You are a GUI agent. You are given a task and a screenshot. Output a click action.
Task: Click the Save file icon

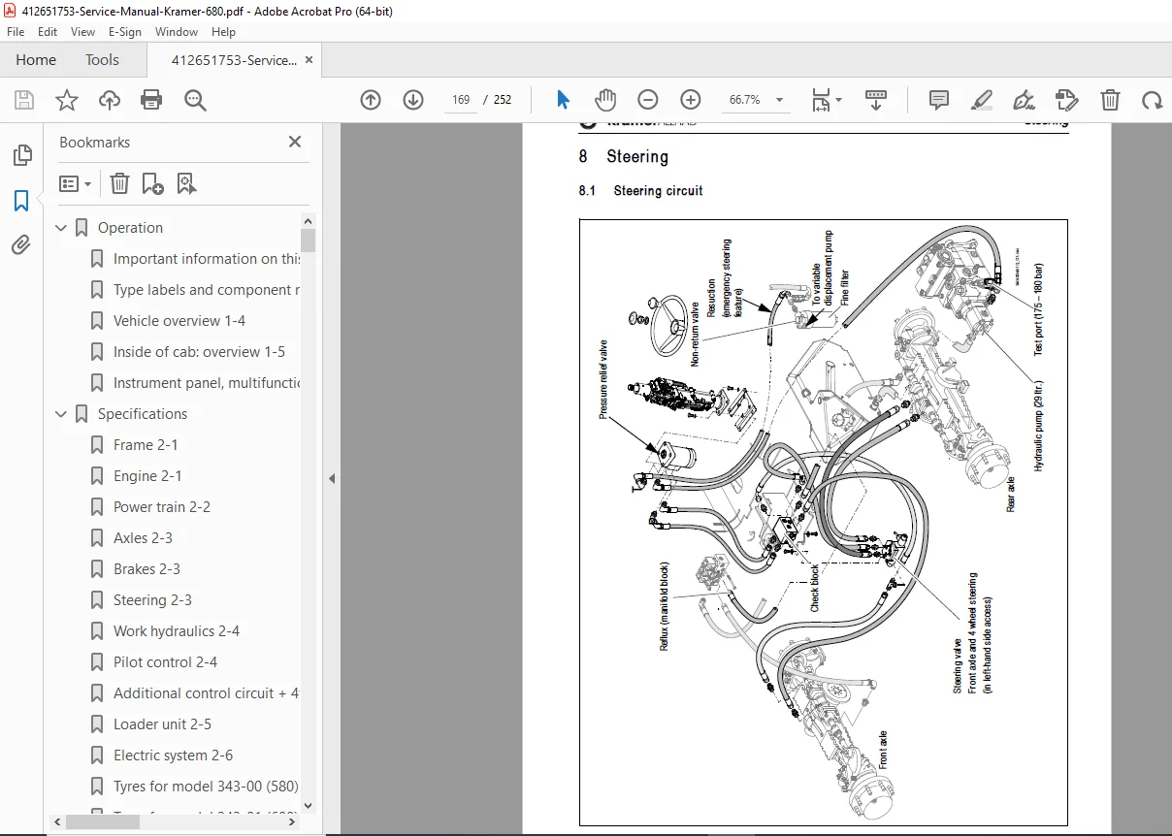tap(24, 100)
